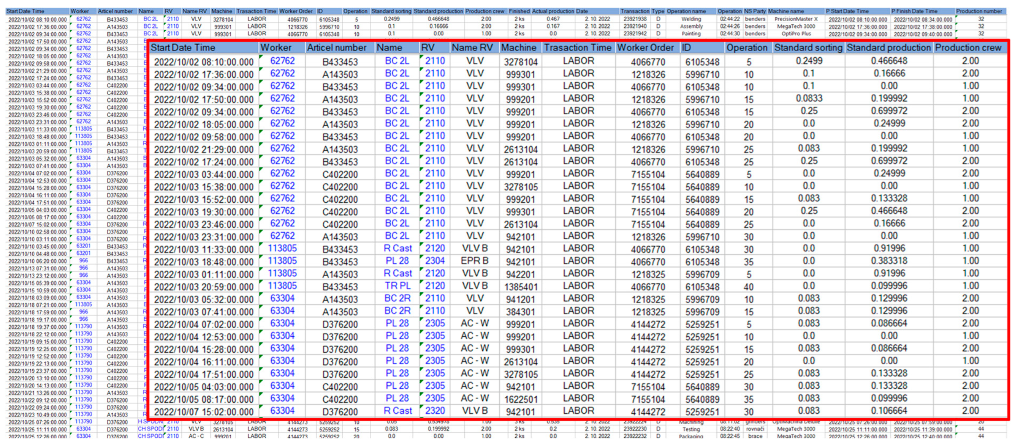
Task: Select the Machine name column header
Action: pos(786,11)
